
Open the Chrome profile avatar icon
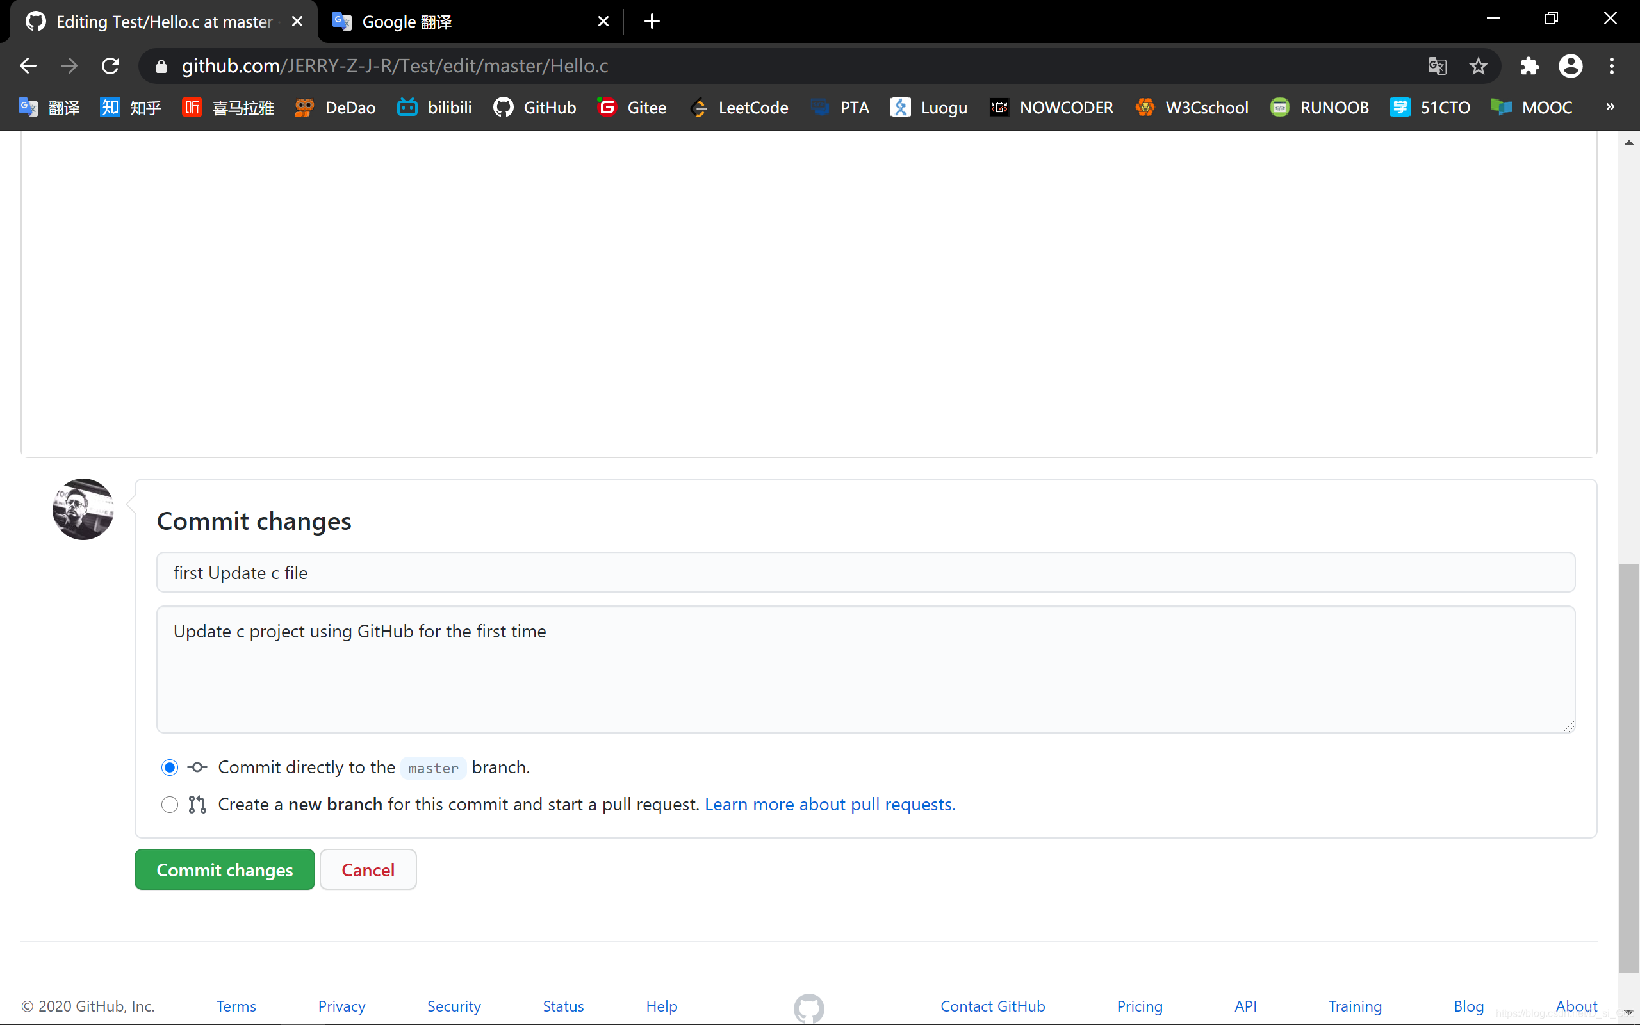[x=1570, y=66]
